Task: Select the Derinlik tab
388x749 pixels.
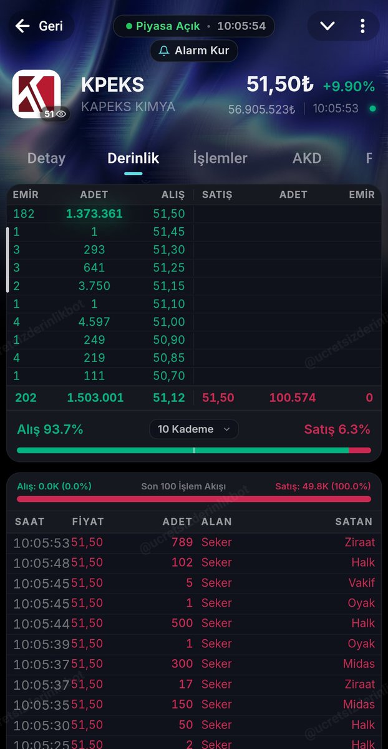Action: [133, 159]
